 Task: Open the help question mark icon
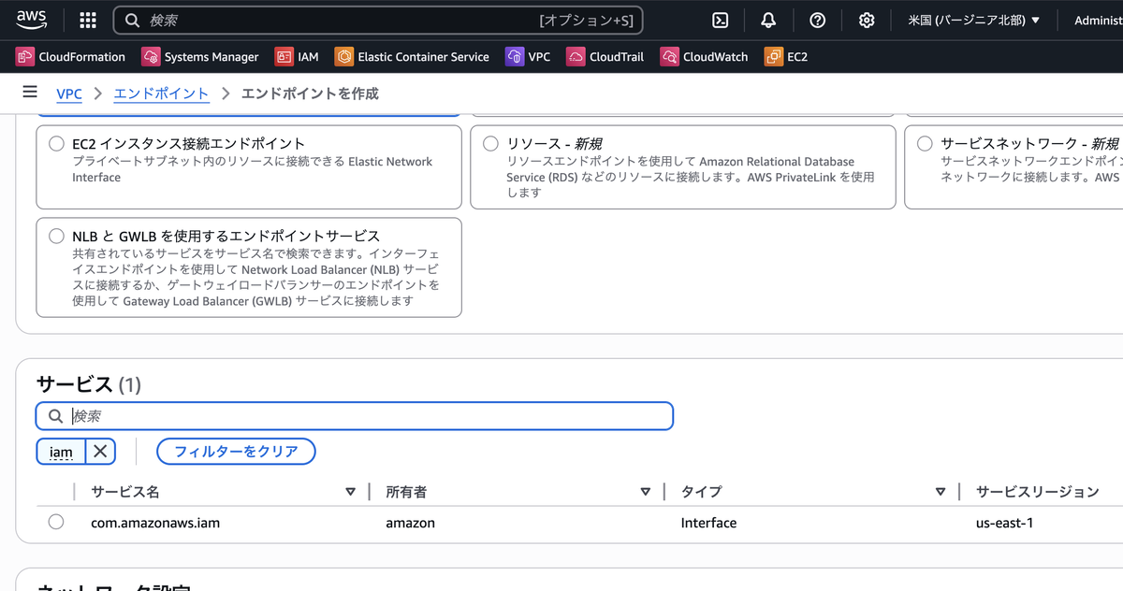818,20
